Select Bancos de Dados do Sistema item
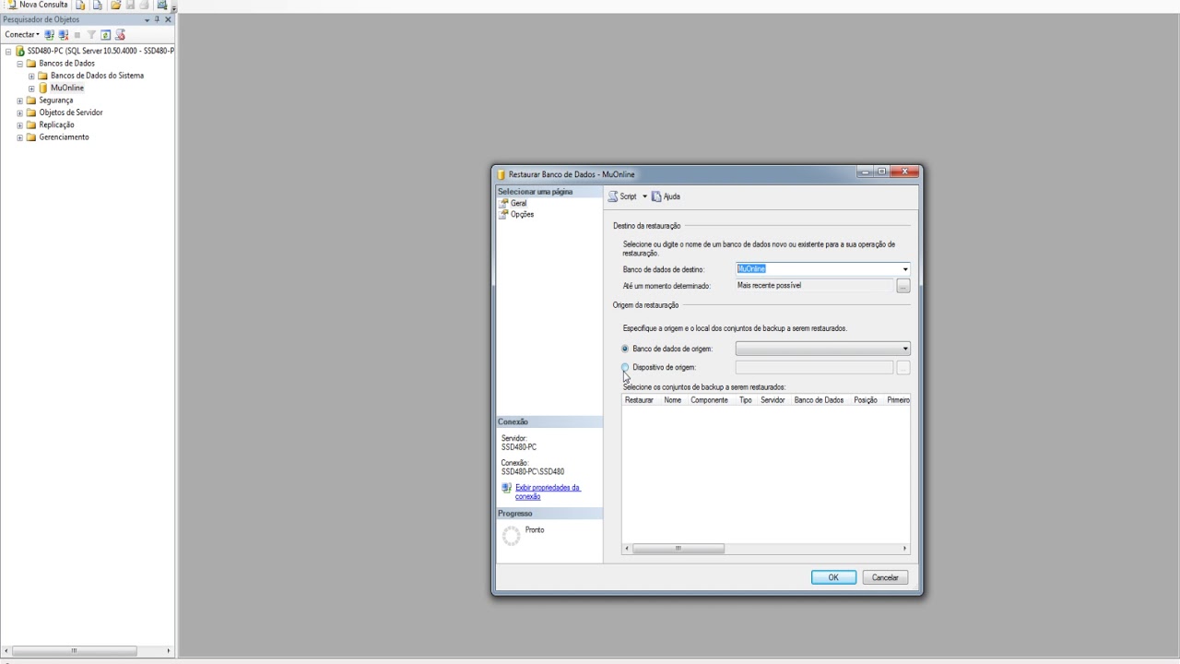1180x664 pixels. tap(97, 76)
